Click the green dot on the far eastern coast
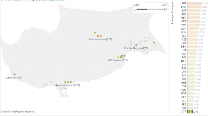Screen dimensions: 208x116 click(x=154, y=43)
